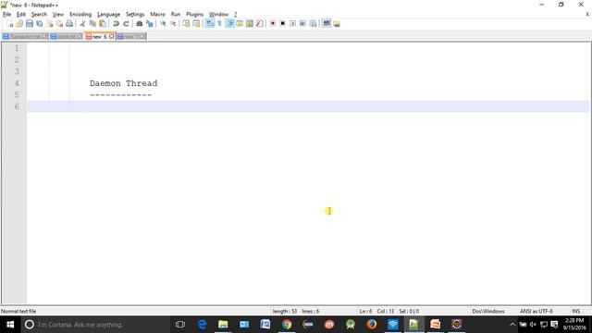Screen dimensions: 592x333
Task: Create a new document with the New icon
Action: pos(9,24)
